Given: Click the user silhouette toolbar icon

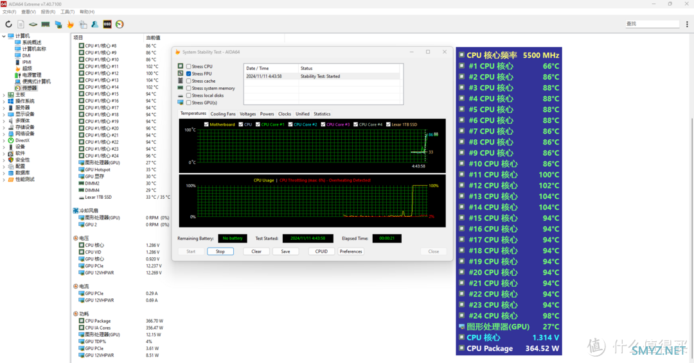Looking at the screenshot, I should pos(94,24).
